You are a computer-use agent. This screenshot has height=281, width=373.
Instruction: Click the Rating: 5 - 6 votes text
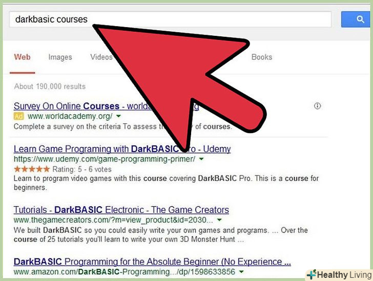pos(82,169)
